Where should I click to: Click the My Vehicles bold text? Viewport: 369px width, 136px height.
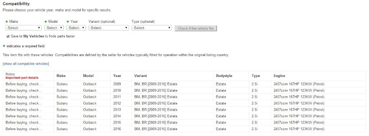(34, 36)
